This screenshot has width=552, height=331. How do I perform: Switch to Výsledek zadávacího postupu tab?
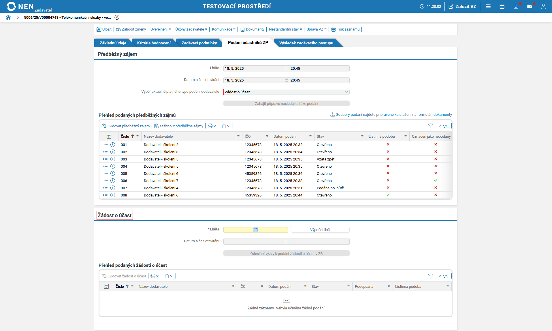(306, 43)
